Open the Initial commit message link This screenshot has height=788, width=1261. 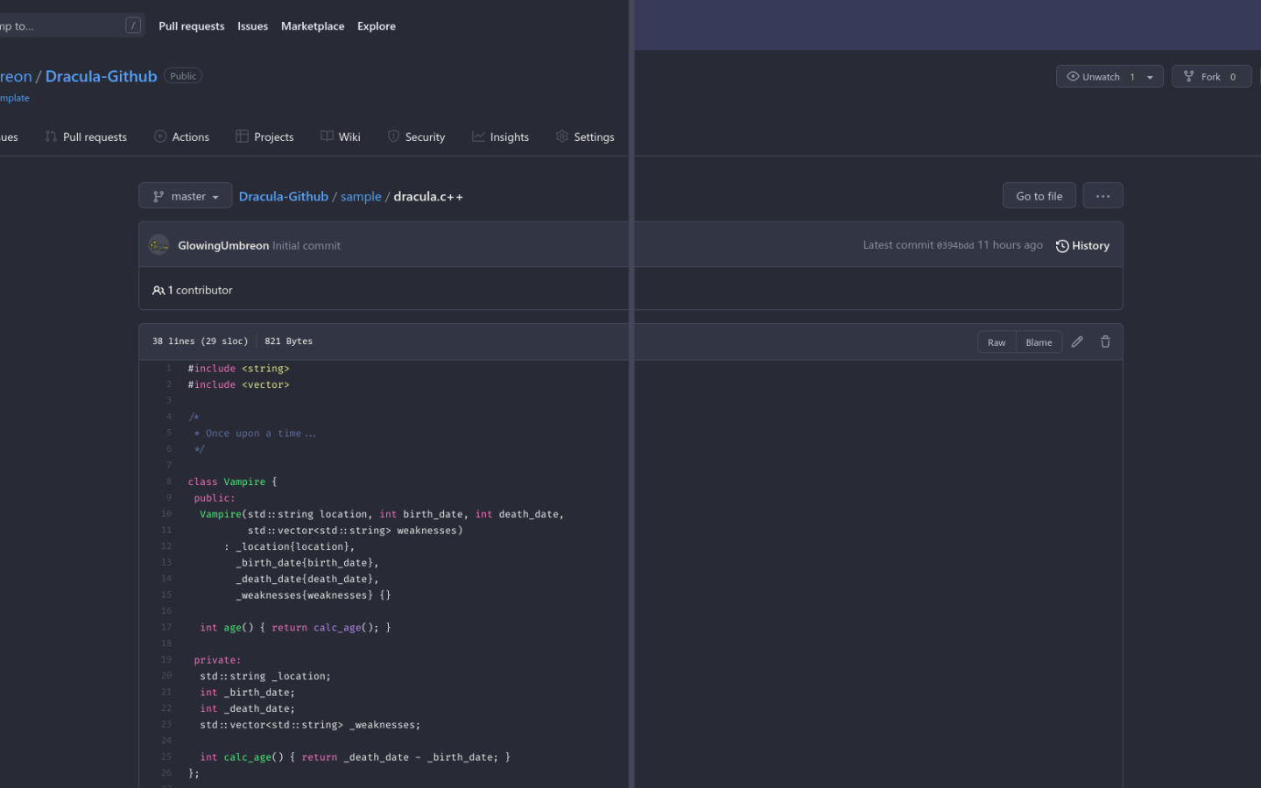coord(306,245)
